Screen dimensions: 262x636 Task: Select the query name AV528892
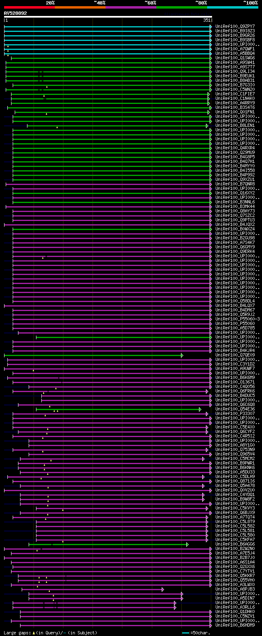[16, 13]
